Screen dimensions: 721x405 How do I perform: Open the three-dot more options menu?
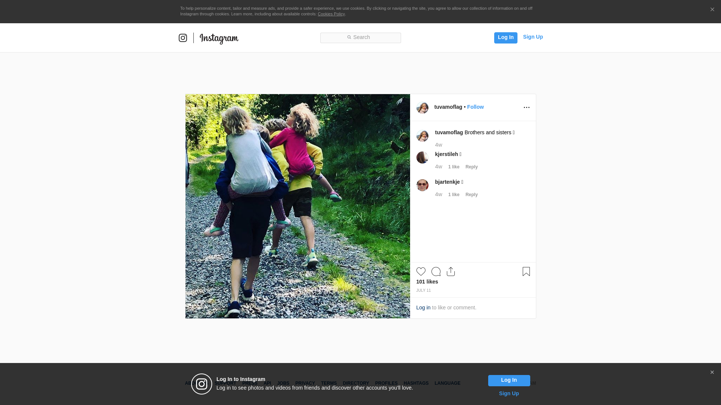(526, 108)
